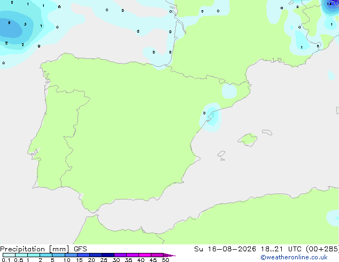Image resolution: width=339 pixels, height=262 pixels.
Task: Open the weatheronline.co.uk link
Action: pos(294,258)
